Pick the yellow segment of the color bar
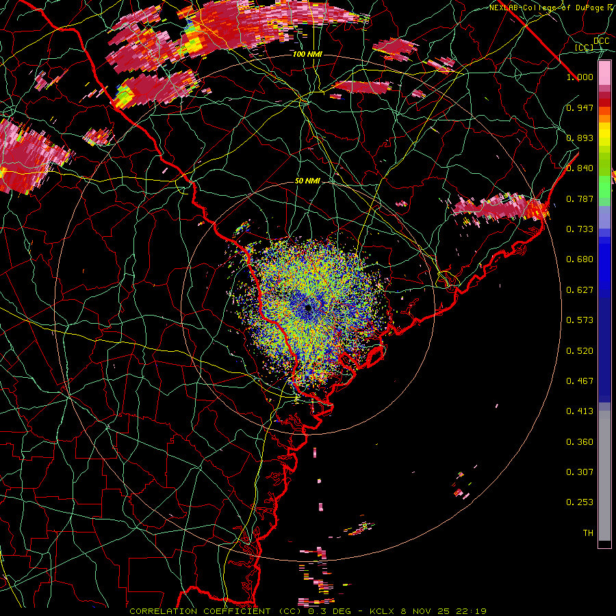This screenshot has height=616, width=616. pos(604,134)
